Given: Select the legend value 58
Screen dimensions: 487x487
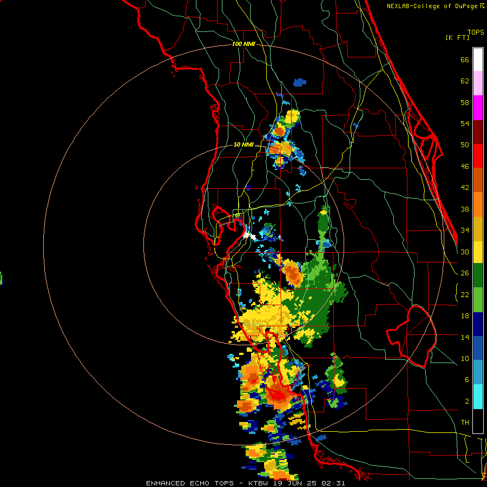Looking at the screenshot, I should tap(465, 102).
